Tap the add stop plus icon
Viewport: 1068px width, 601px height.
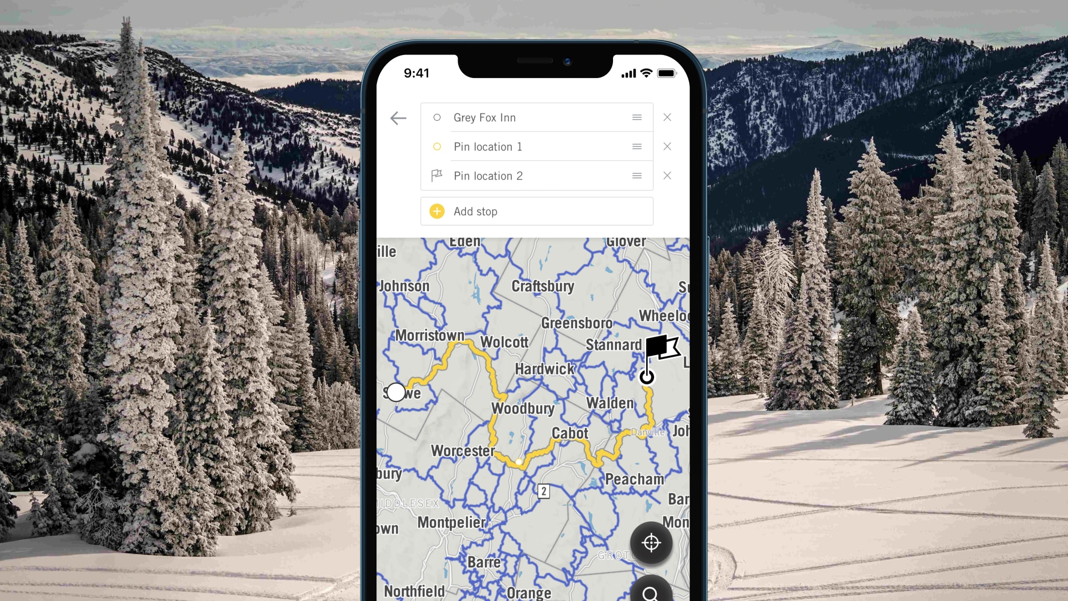pyautogui.click(x=437, y=212)
